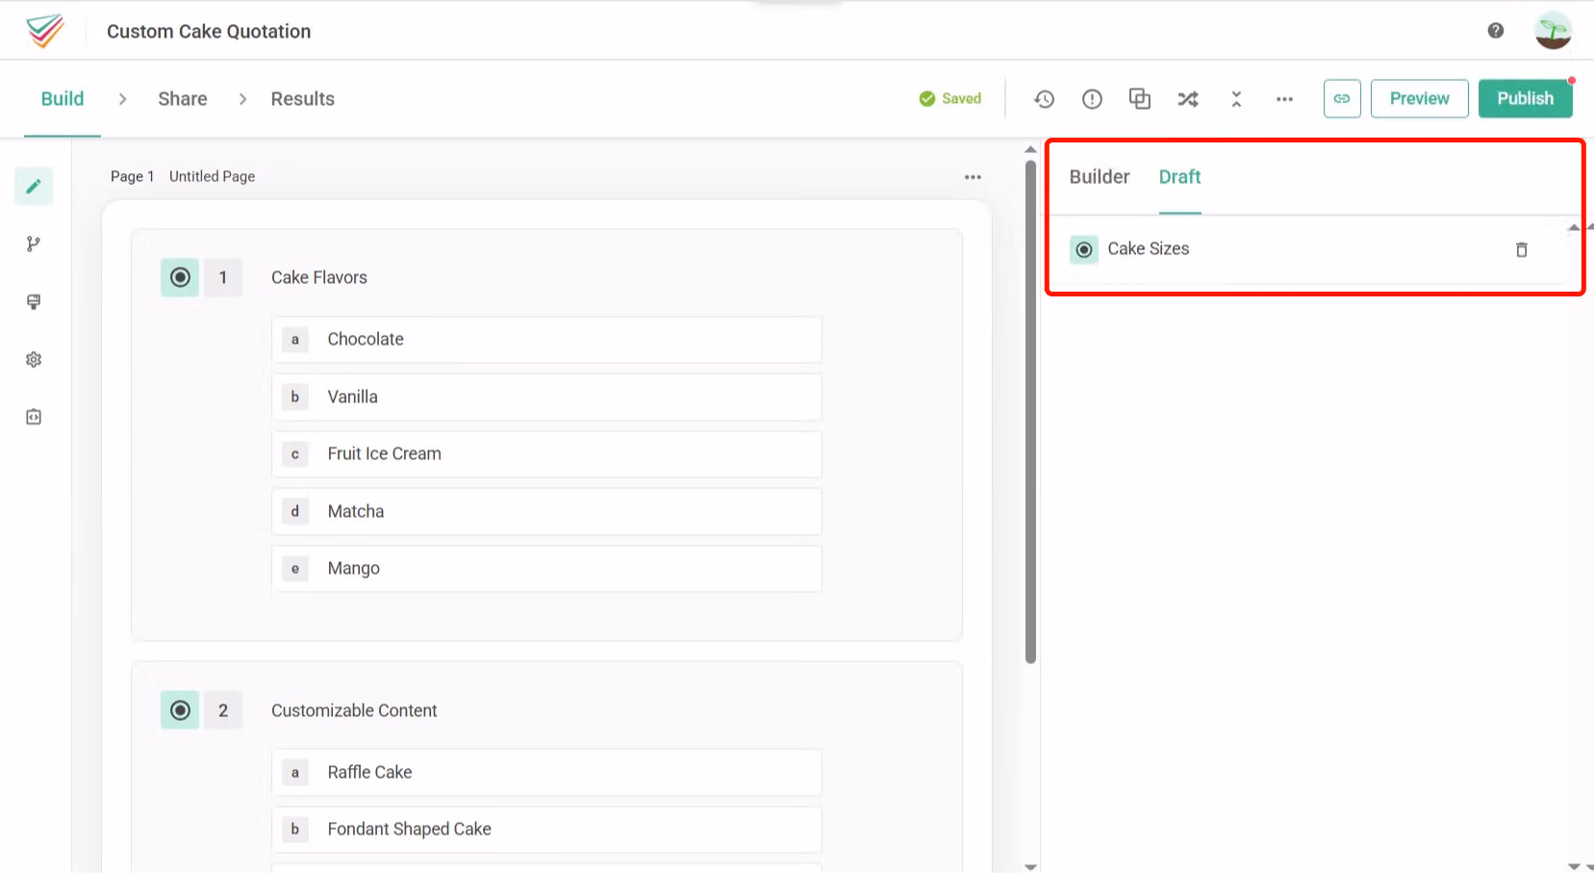The image size is (1594, 873).
Task: Open the toolbar more options menu
Action: click(x=1284, y=99)
